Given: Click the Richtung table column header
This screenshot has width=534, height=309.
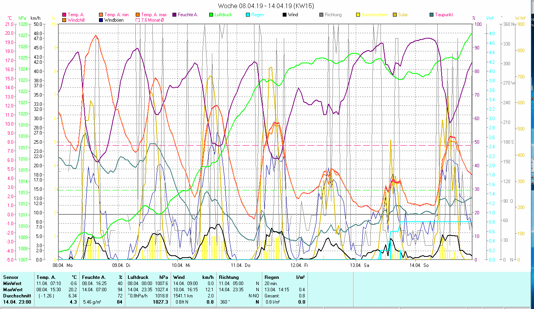Looking at the screenshot, I should pyautogui.click(x=229, y=277).
